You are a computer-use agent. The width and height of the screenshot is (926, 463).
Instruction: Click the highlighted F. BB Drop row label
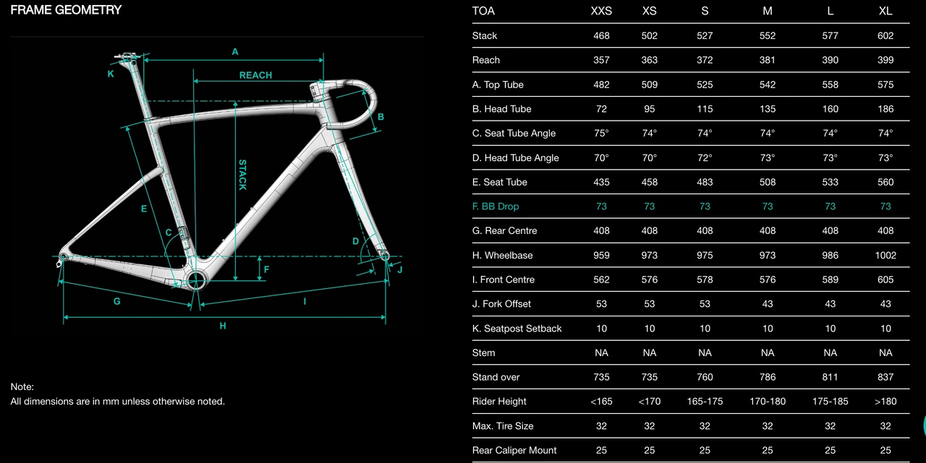496,207
